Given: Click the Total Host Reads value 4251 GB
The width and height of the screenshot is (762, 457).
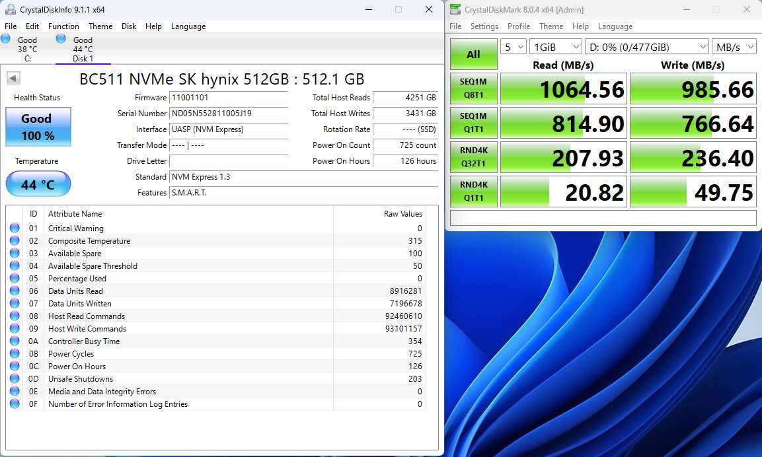Looking at the screenshot, I should 405,98.
